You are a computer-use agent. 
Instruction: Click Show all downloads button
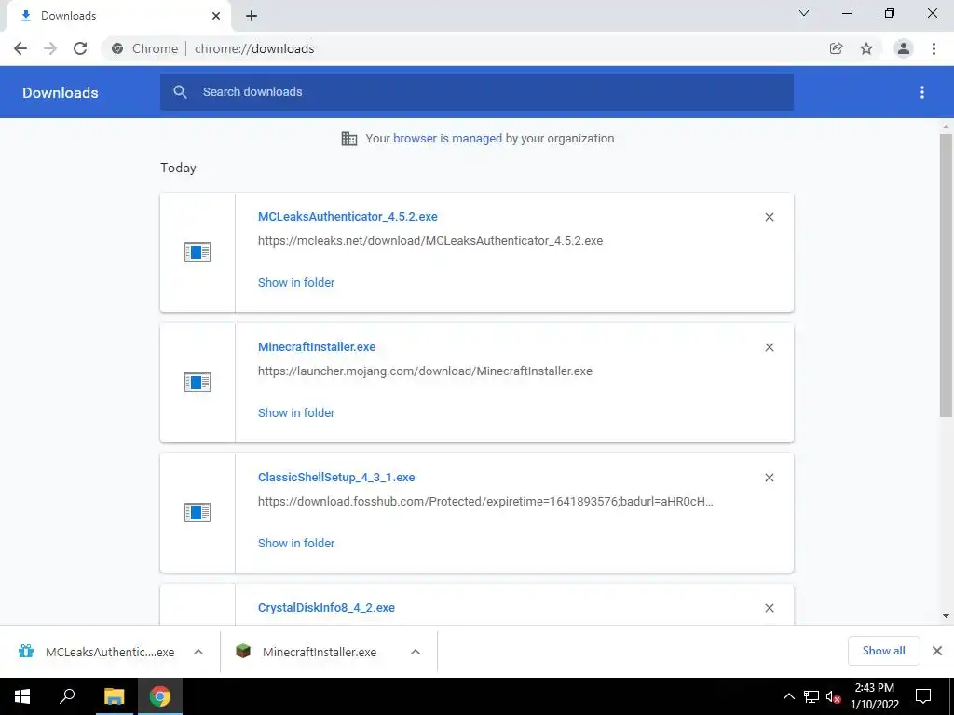(883, 651)
